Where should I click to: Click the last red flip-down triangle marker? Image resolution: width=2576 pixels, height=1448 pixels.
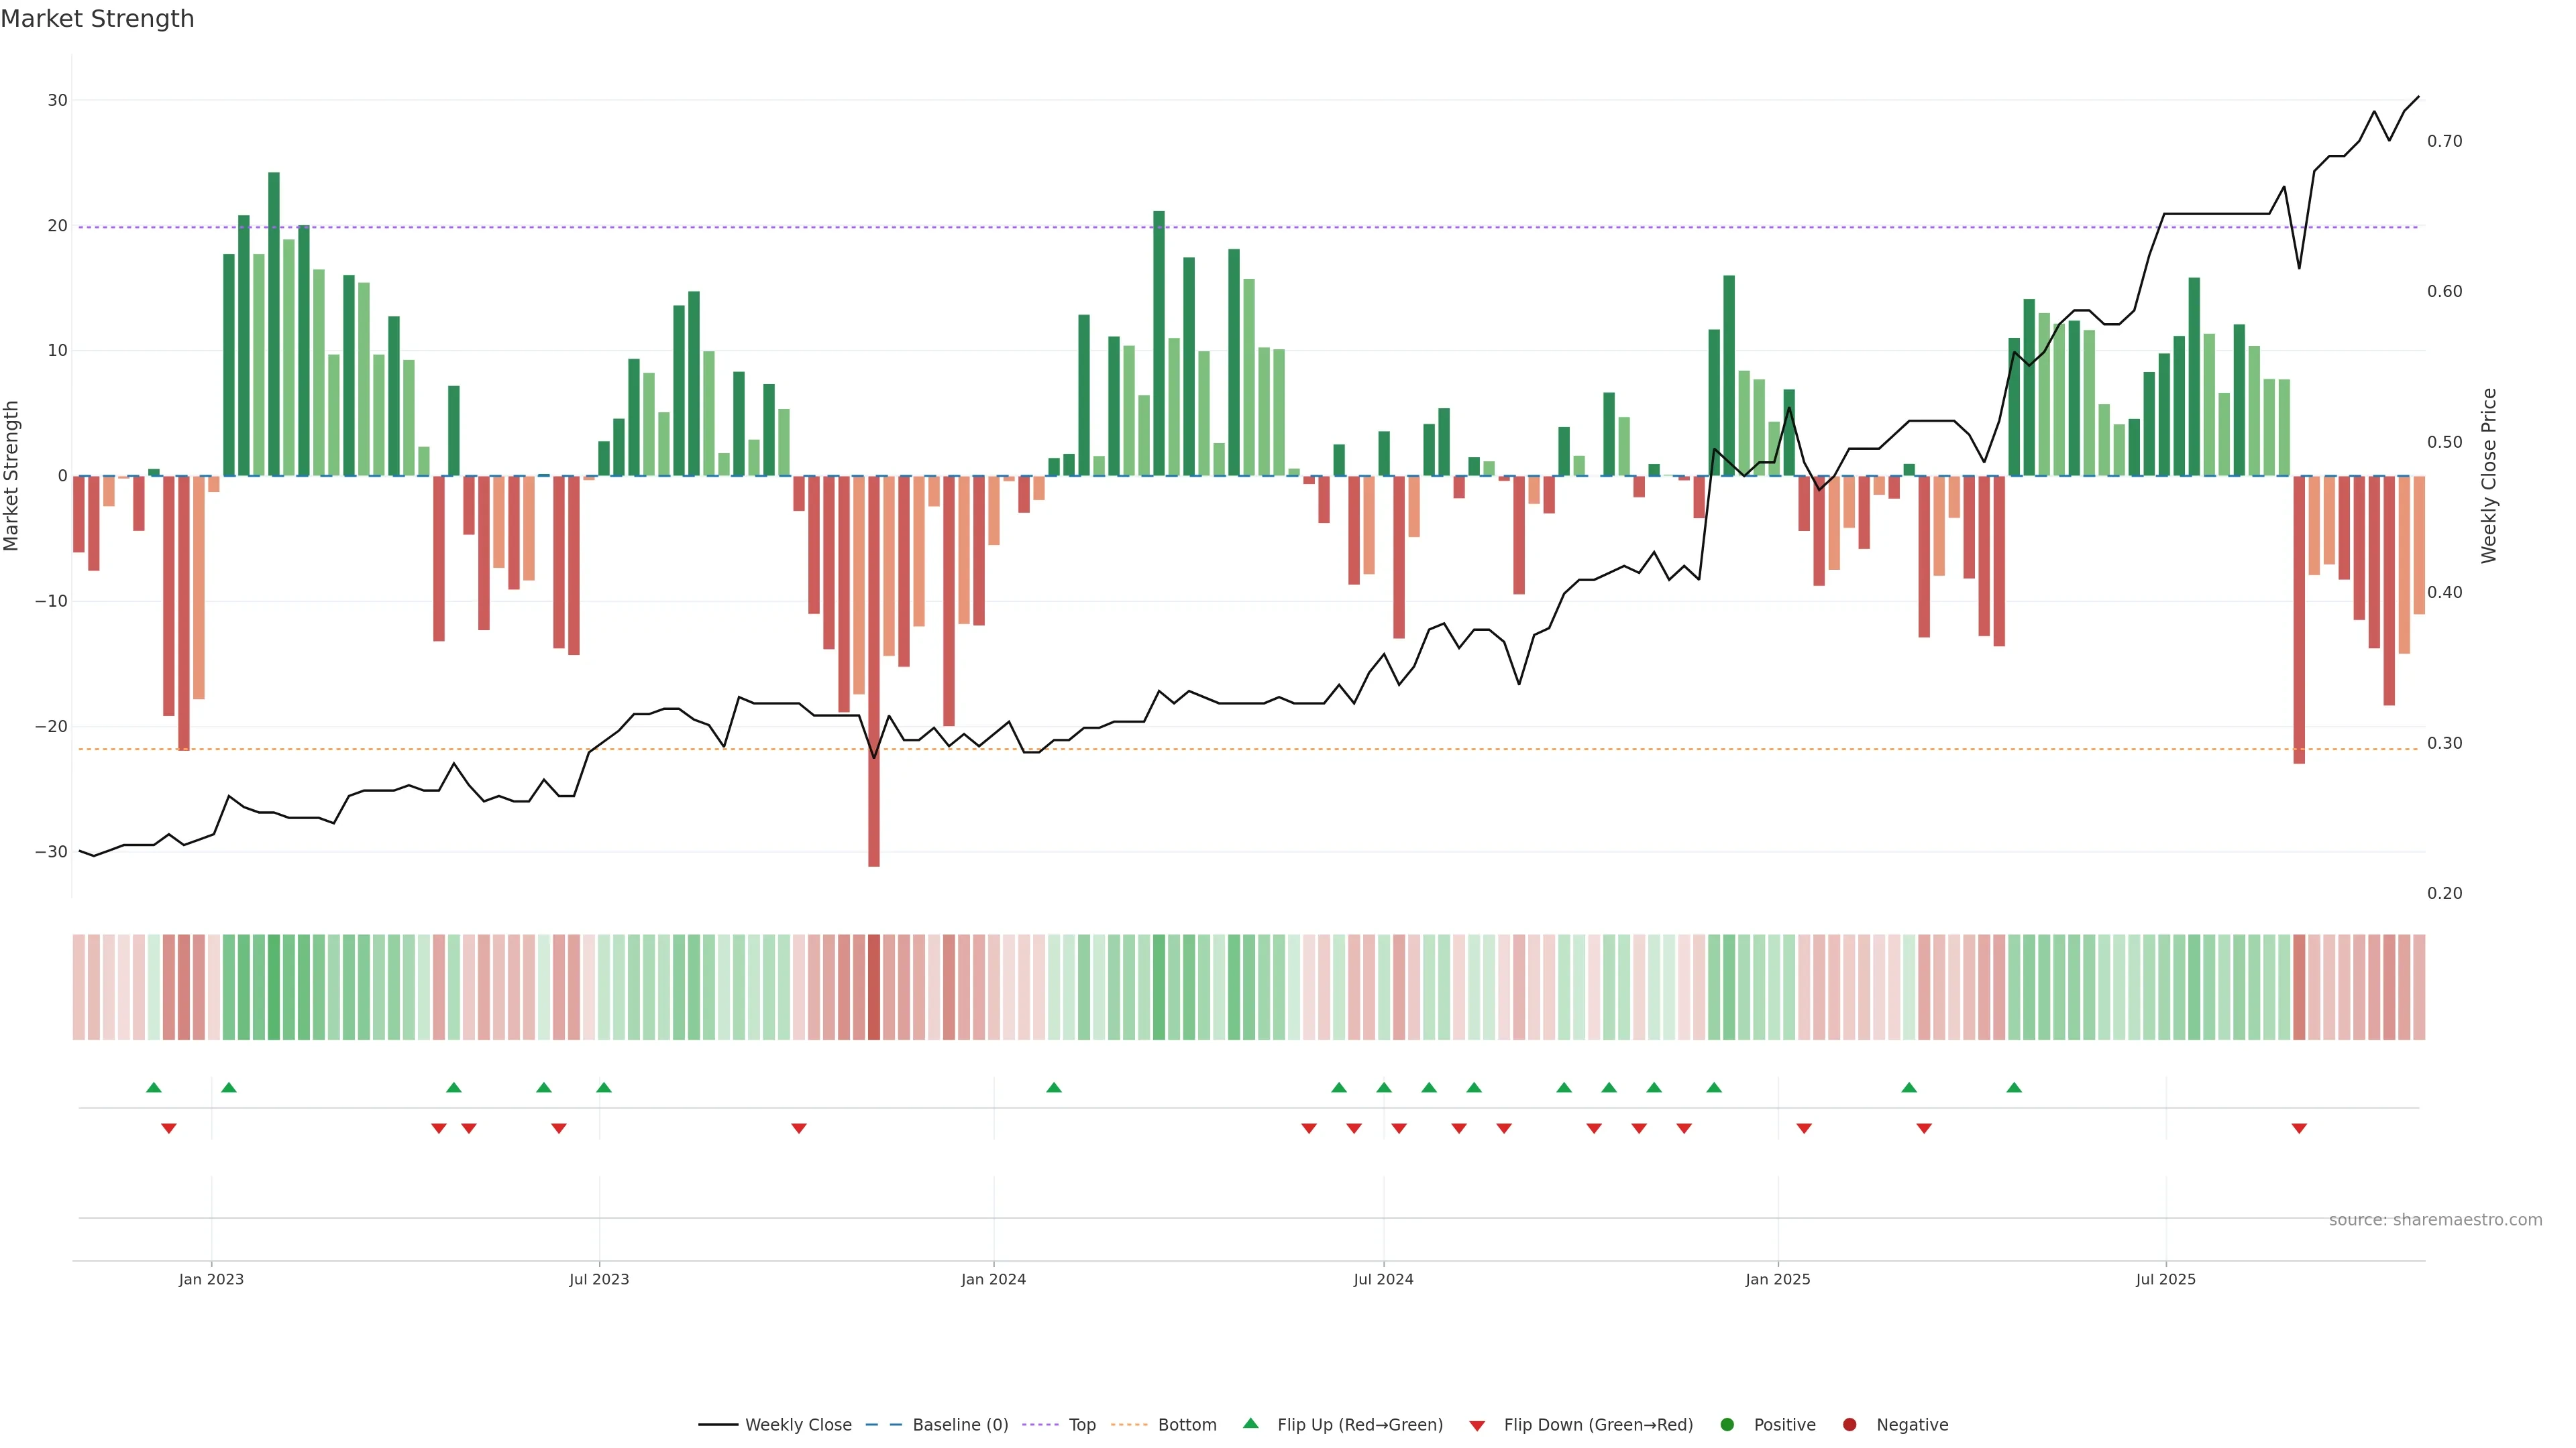click(2299, 1128)
